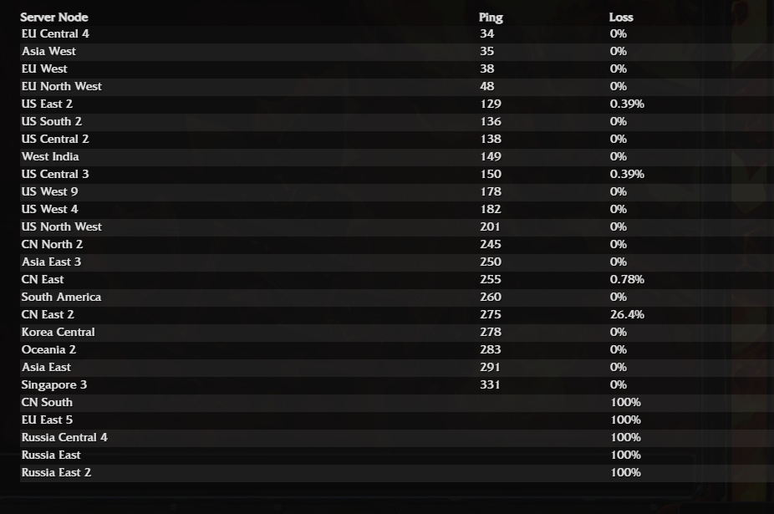Click the Loss column header

coord(621,18)
